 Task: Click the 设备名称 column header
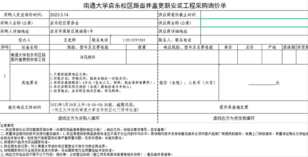30,47
